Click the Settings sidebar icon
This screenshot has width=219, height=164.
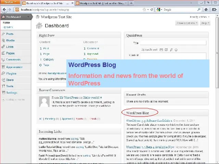(x=3, y=93)
